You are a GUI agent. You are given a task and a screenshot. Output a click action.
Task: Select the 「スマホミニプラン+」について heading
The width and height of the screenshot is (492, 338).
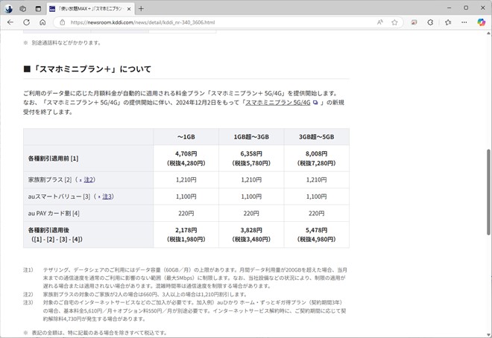coord(87,69)
